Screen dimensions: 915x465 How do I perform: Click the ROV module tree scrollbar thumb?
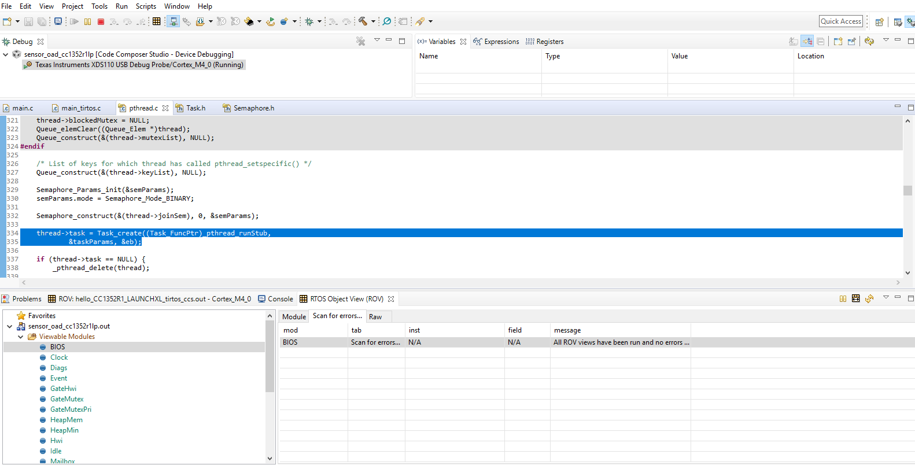(270, 356)
